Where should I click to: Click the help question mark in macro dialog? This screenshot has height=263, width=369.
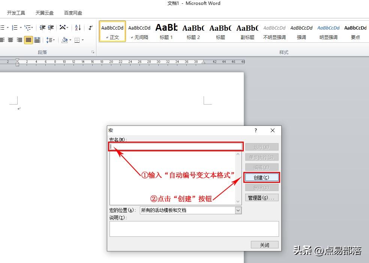256,130
